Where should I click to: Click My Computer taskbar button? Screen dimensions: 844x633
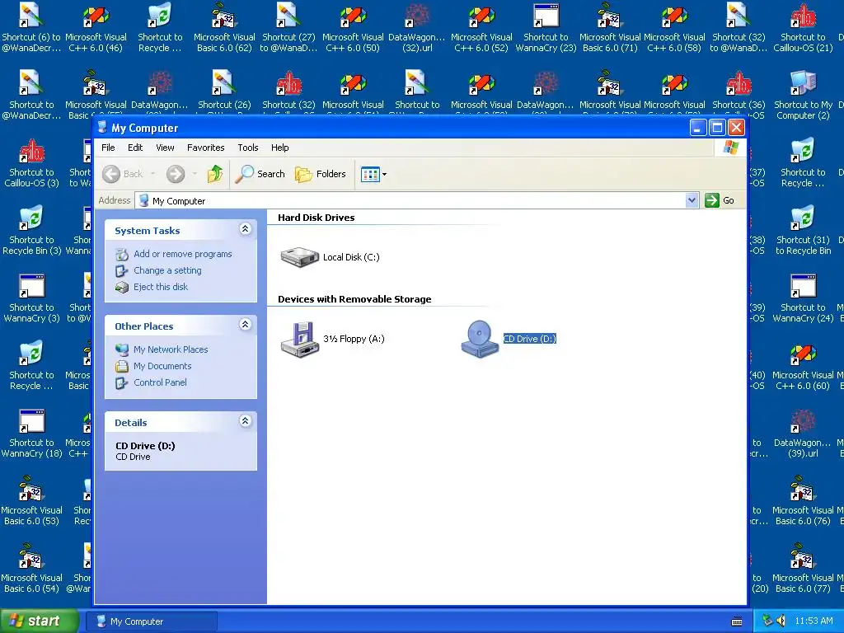pos(152,621)
